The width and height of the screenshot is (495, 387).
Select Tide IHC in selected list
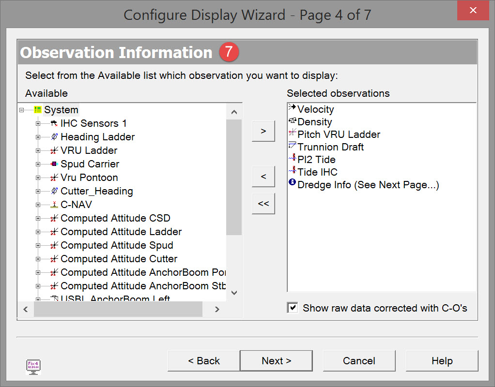point(317,172)
